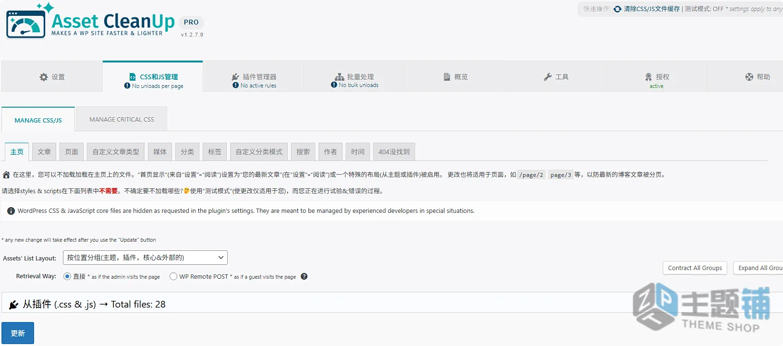Screen dimensions: 783x346
Task: Open the 插件管理器 main tab
Action: click(253, 76)
